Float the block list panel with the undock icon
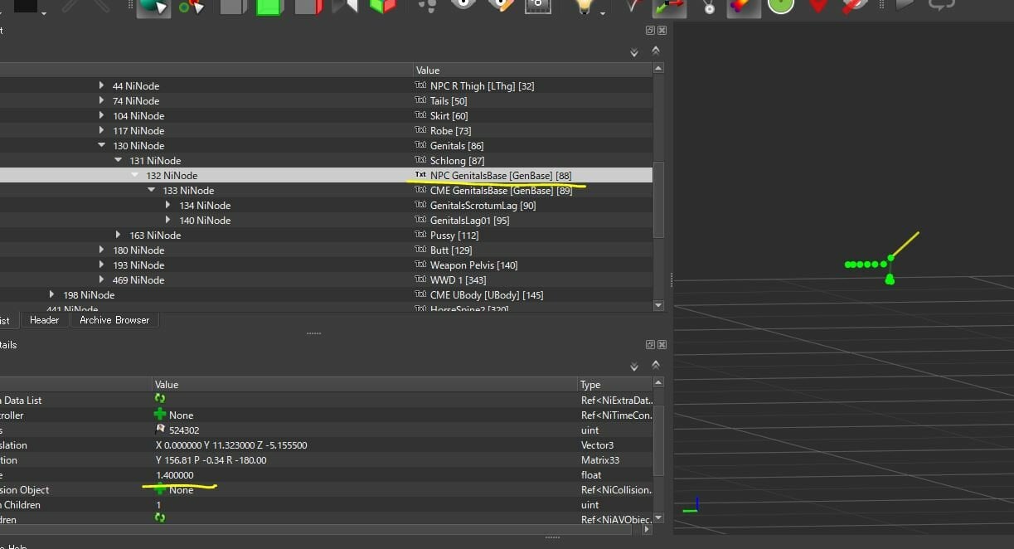1014x549 pixels. [x=651, y=30]
